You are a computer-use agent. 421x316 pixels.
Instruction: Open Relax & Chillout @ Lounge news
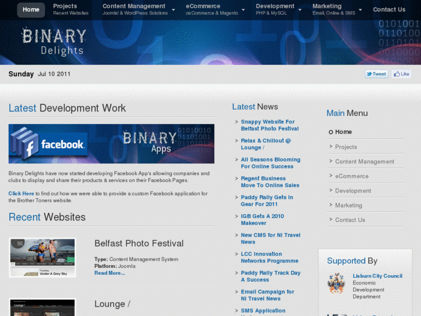pos(266,144)
